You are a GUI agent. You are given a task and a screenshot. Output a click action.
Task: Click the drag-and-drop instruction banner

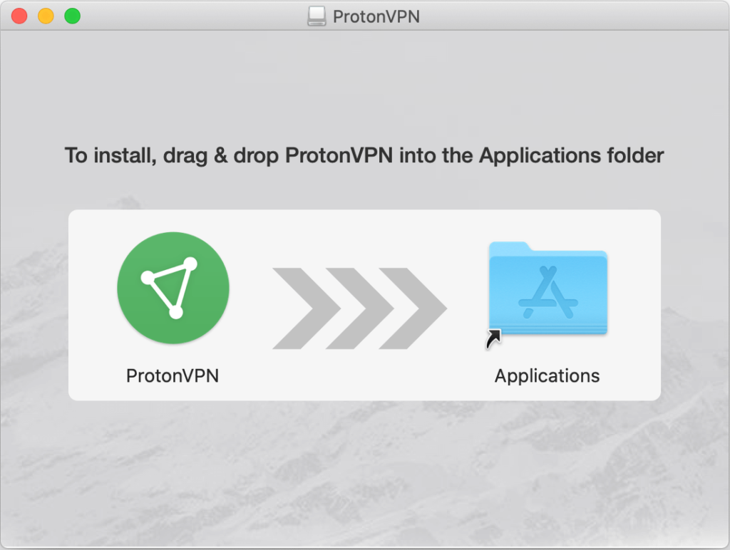(x=365, y=155)
